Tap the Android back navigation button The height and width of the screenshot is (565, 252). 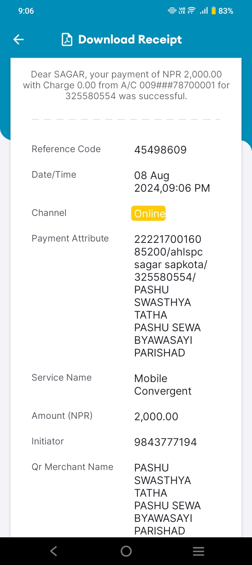point(54,551)
